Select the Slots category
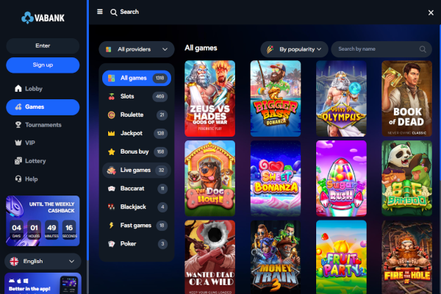Viewport: 441px width, 294px height. coord(137,96)
